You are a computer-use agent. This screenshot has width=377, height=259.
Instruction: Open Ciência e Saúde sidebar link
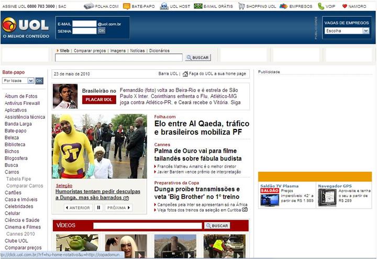tap(22, 220)
